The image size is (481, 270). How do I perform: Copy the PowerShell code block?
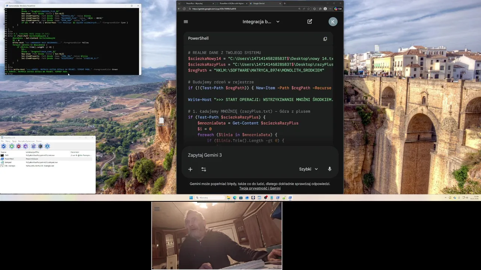tap(325, 39)
